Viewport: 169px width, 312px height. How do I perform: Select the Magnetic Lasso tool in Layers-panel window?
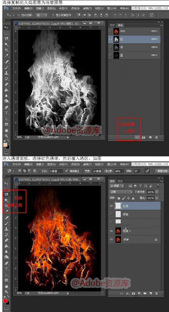[x=7, y=194]
